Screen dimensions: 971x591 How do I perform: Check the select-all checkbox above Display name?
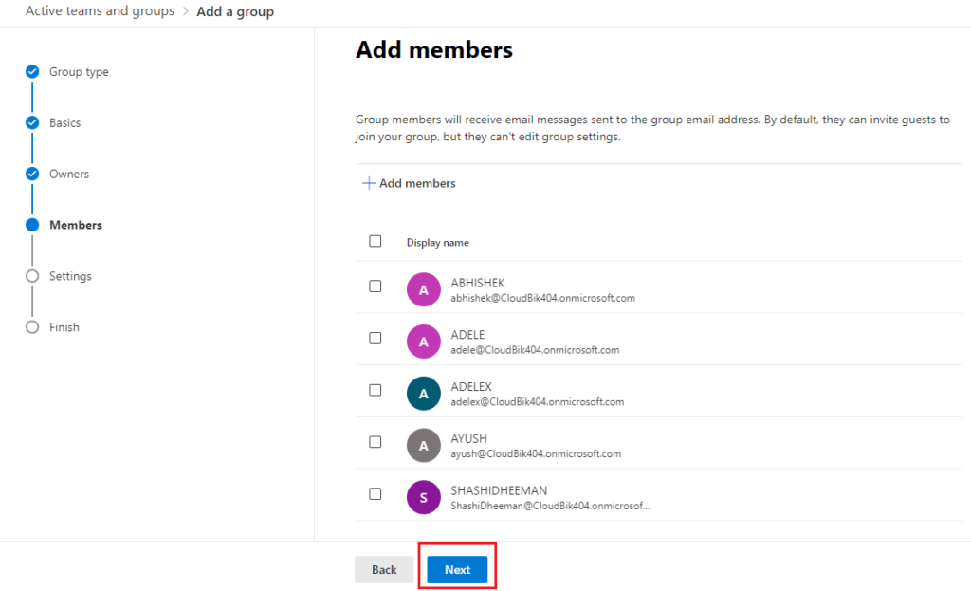pyautogui.click(x=375, y=241)
